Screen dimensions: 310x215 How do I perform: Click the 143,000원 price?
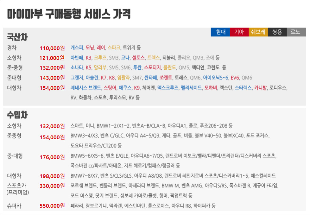[52, 78]
